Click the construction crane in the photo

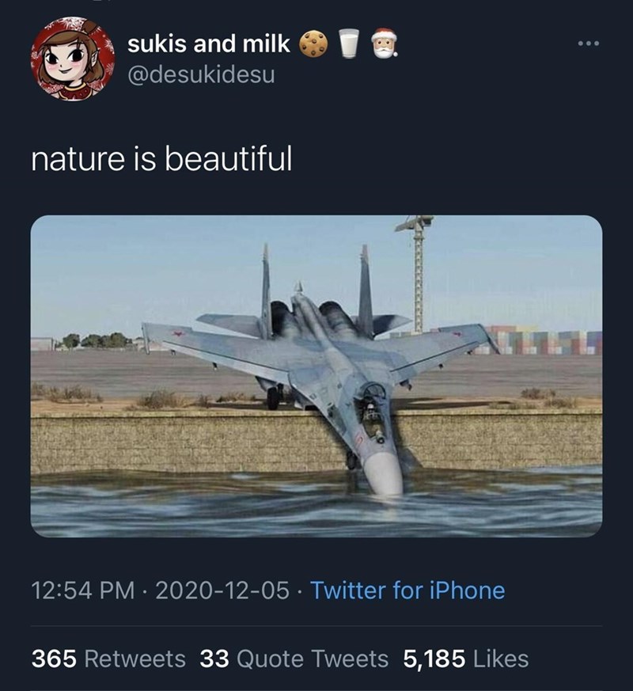point(418,269)
